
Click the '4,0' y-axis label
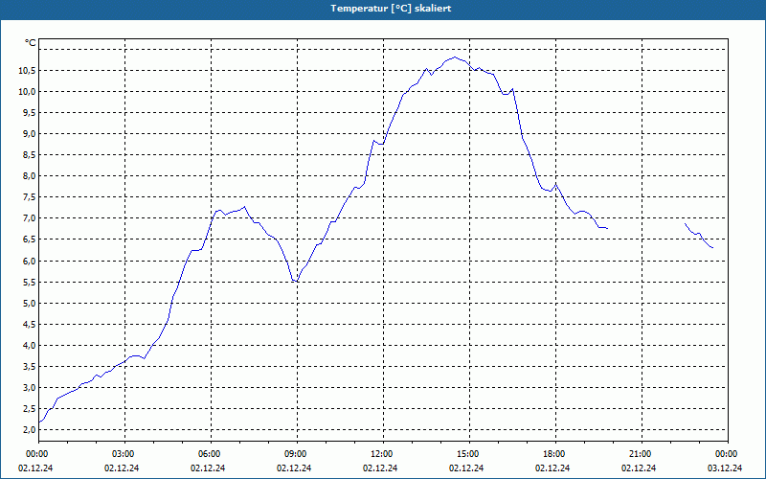click(29, 345)
